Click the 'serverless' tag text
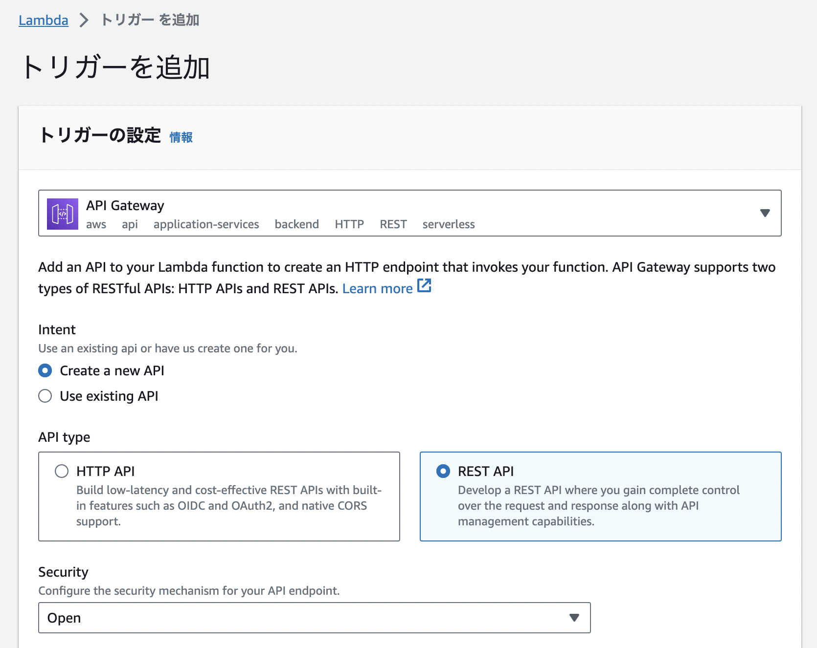 pyautogui.click(x=449, y=224)
